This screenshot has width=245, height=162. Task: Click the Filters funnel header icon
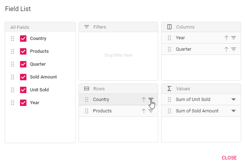pyautogui.click(x=86, y=27)
